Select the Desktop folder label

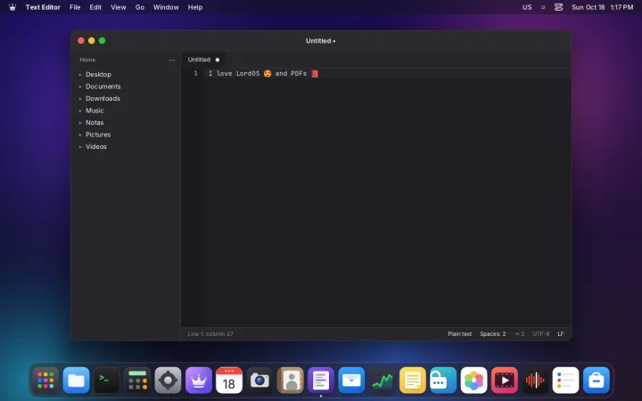(98, 75)
